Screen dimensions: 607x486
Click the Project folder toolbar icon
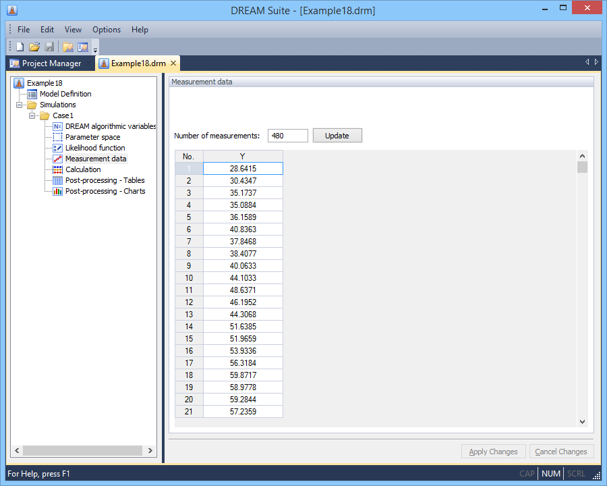click(68, 47)
